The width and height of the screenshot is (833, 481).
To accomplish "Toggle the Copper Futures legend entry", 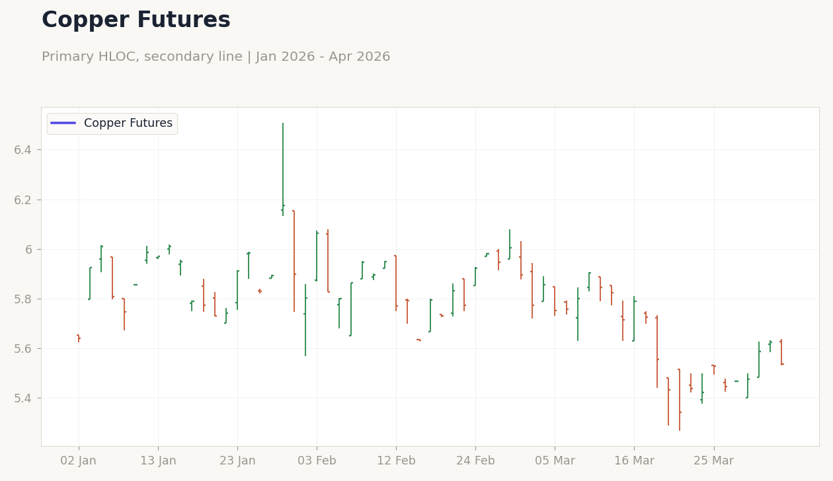I will pos(112,124).
